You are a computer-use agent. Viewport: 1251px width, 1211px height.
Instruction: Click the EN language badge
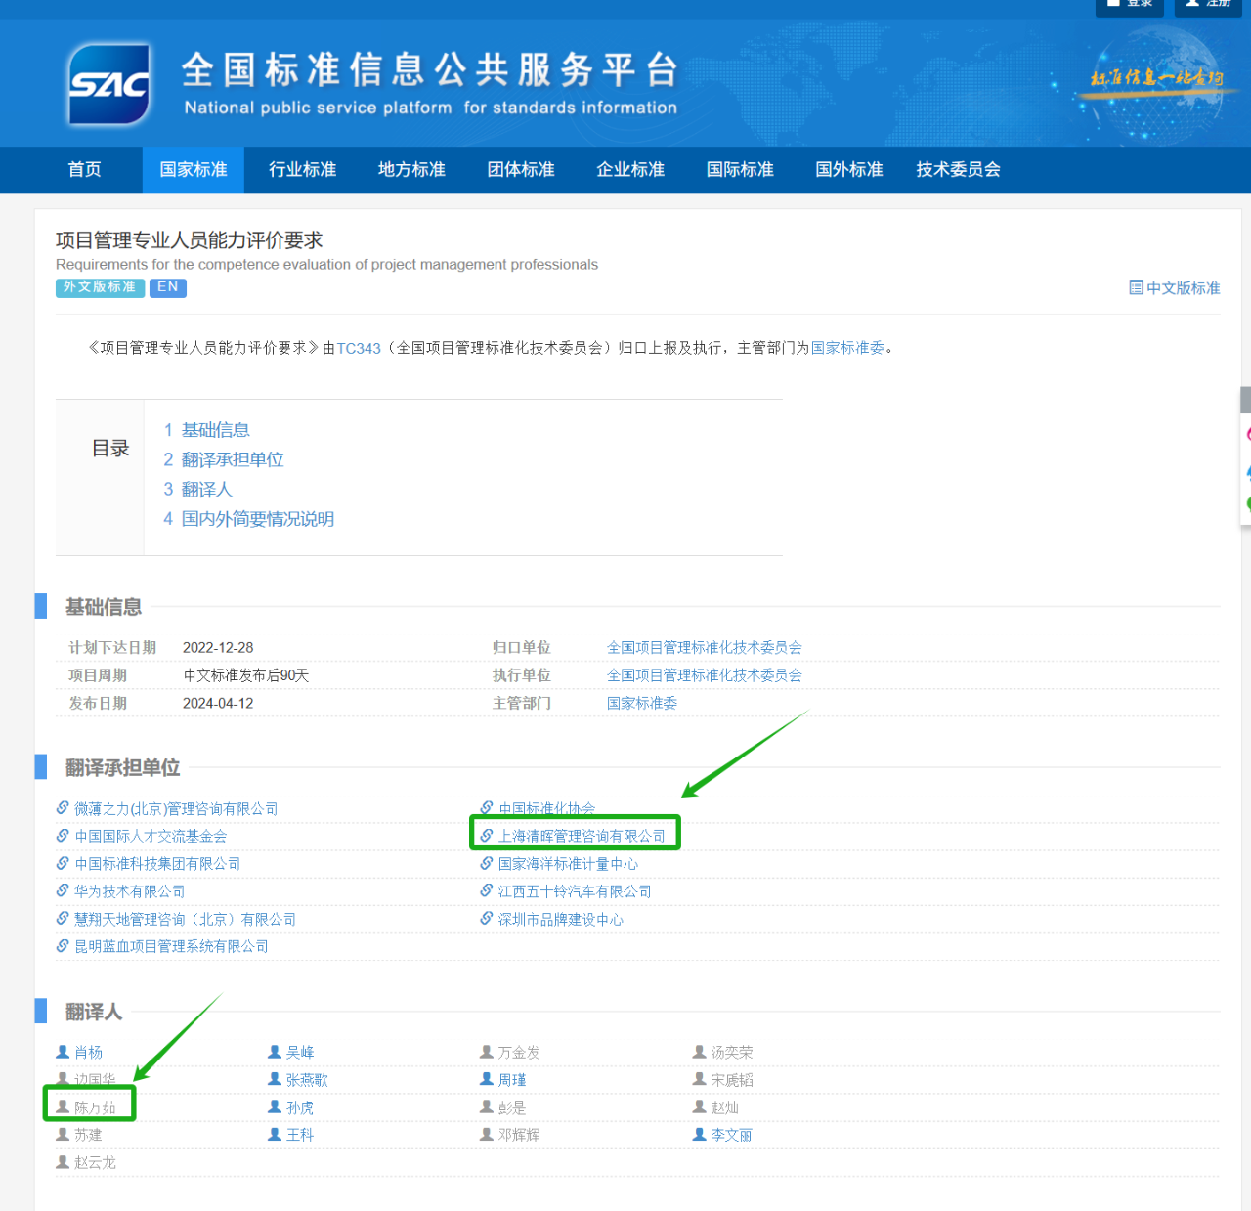coord(168,287)
